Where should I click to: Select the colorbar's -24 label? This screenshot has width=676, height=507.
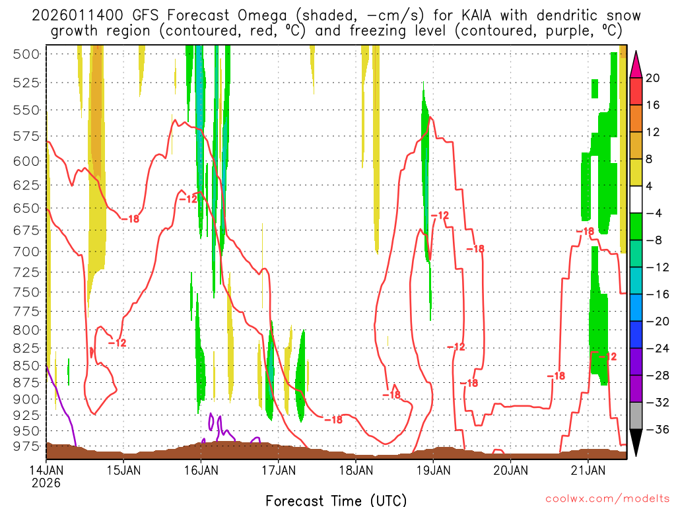tap(658, 349)
